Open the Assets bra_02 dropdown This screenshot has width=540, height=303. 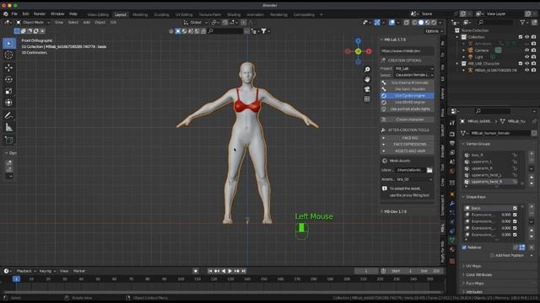pyautogui.click(x=414, y=179)
